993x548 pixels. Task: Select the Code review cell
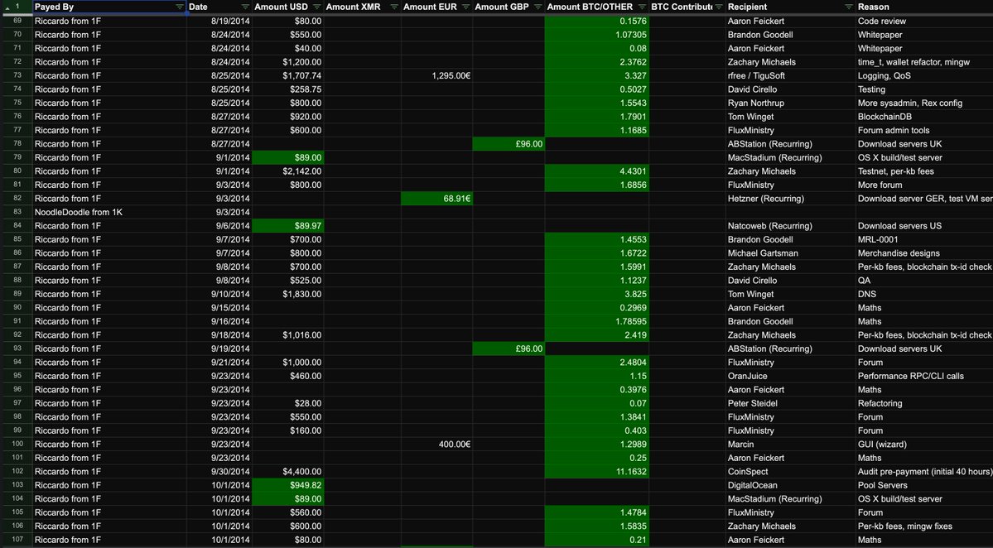click(x=924, y=21)
